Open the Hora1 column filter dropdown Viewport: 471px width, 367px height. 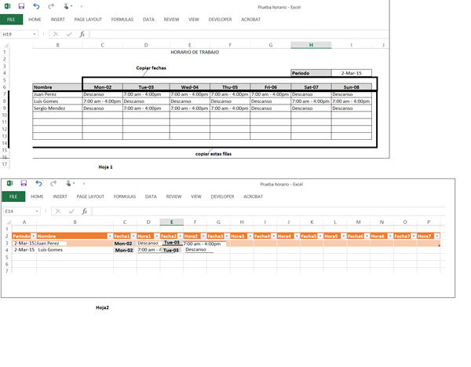tap(157, 236)
